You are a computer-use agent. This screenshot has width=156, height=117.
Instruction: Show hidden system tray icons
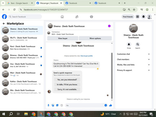[120, 114]
